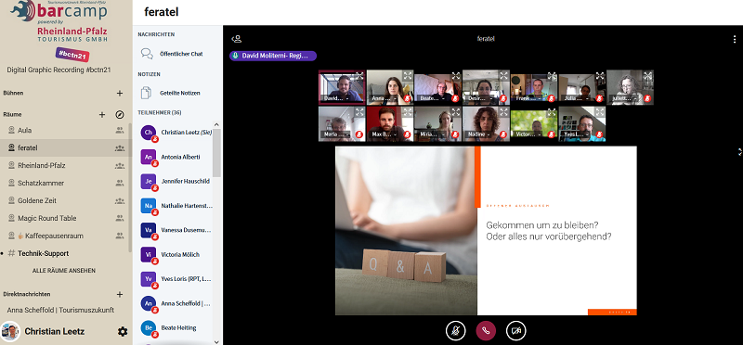The height and width of the screenshot is (345, 743).
Task: Expand David's webcam tile to fullscreen
Action: tap(359, 75)
